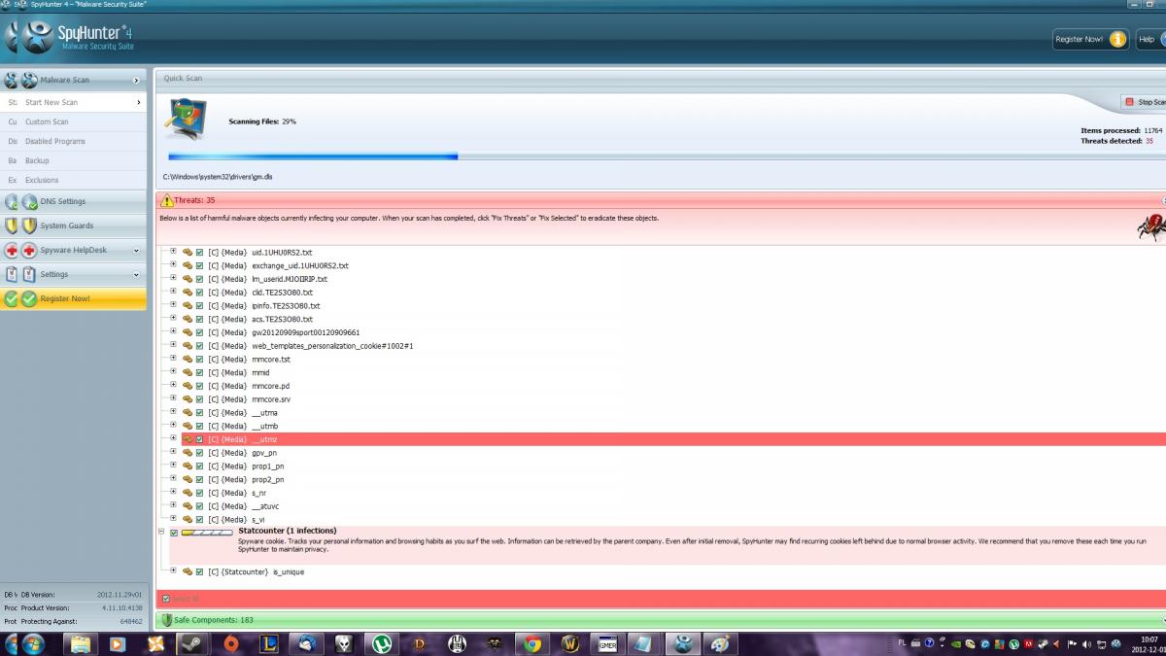
Task: Expand the acs.TE2S3O80.txt tree node
Action: click(x=174, y=319)
